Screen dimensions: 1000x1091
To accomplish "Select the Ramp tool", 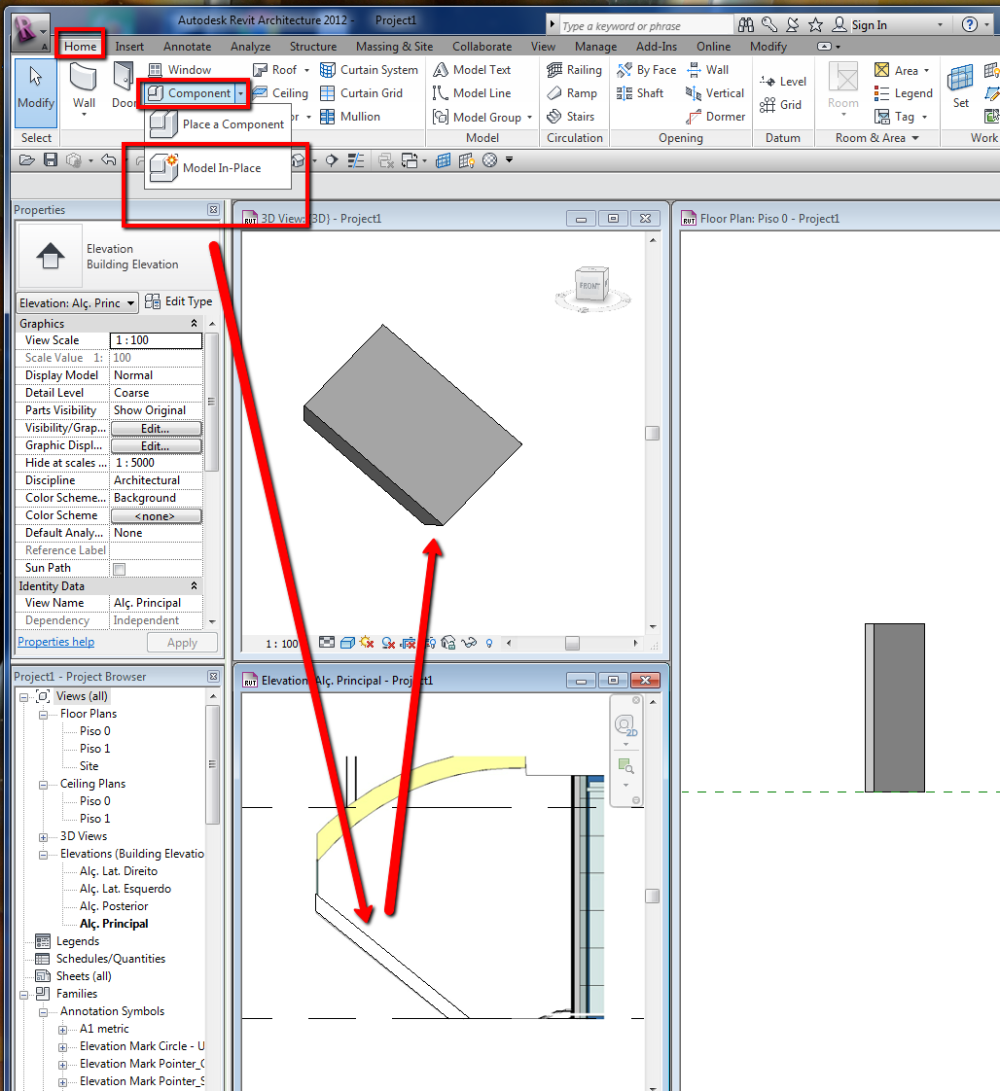I will (x=572, y=93).
